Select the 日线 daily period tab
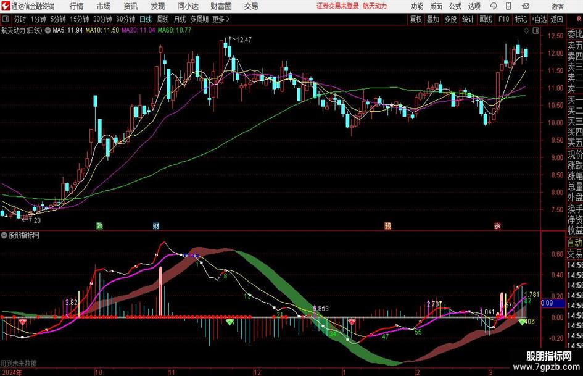The width and height of the screenshot is (583, 376). [146, 19]
